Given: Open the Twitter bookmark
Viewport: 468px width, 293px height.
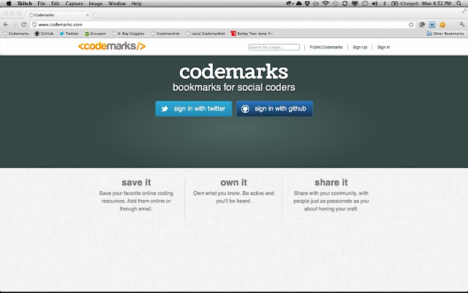Looking at the screenshot, I should (69, 34).
